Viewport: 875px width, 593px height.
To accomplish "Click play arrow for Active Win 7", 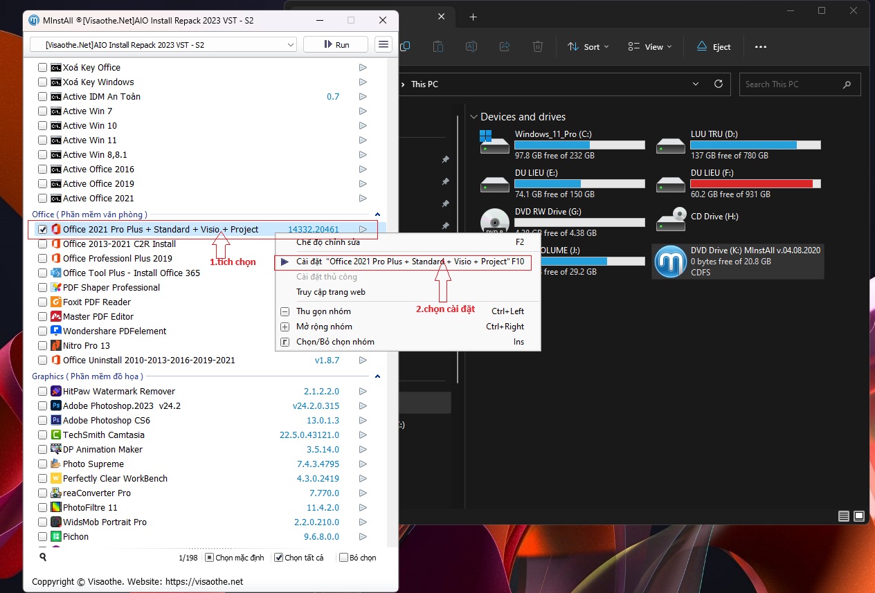I will (363, 111).
